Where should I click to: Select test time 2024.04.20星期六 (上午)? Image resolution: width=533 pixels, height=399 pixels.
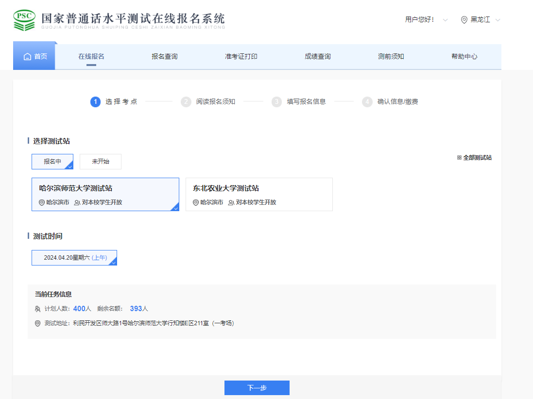[74, 258]
